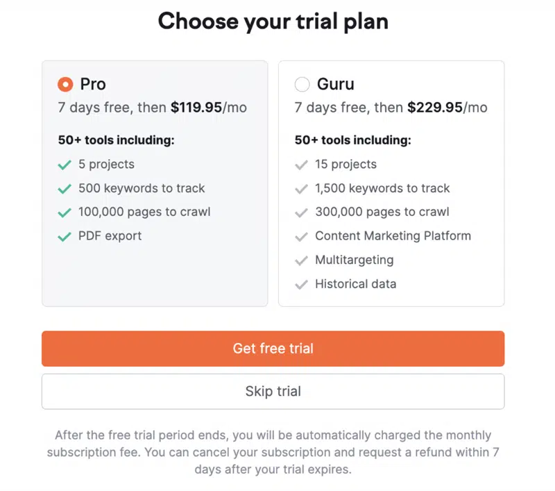Click the $229.95/mo price text

pos(447,108)
